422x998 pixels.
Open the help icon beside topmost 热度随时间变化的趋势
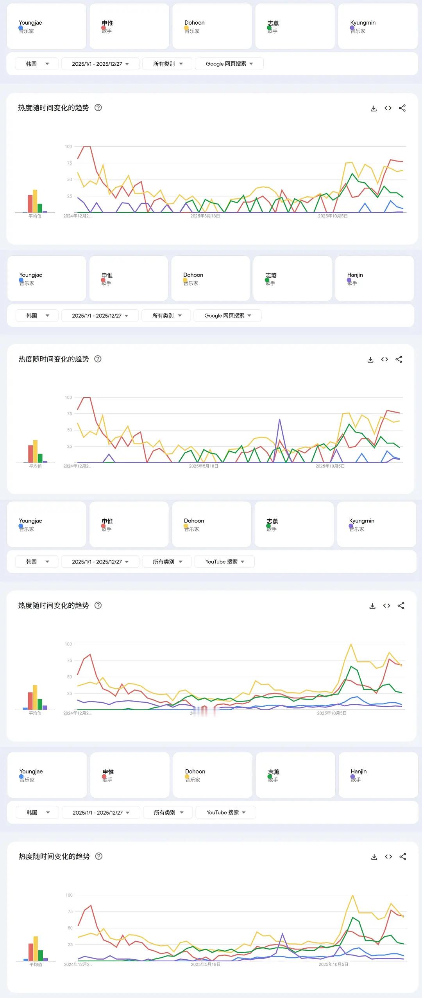click(98, 108)
